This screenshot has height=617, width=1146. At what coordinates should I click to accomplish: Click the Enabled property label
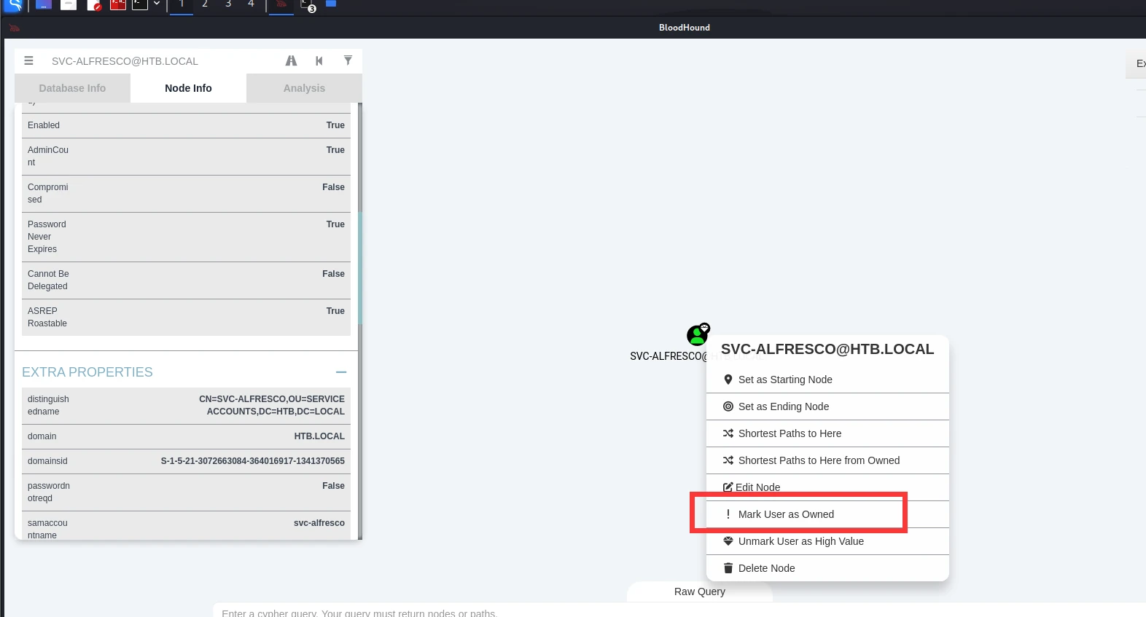tap(44, 125)
